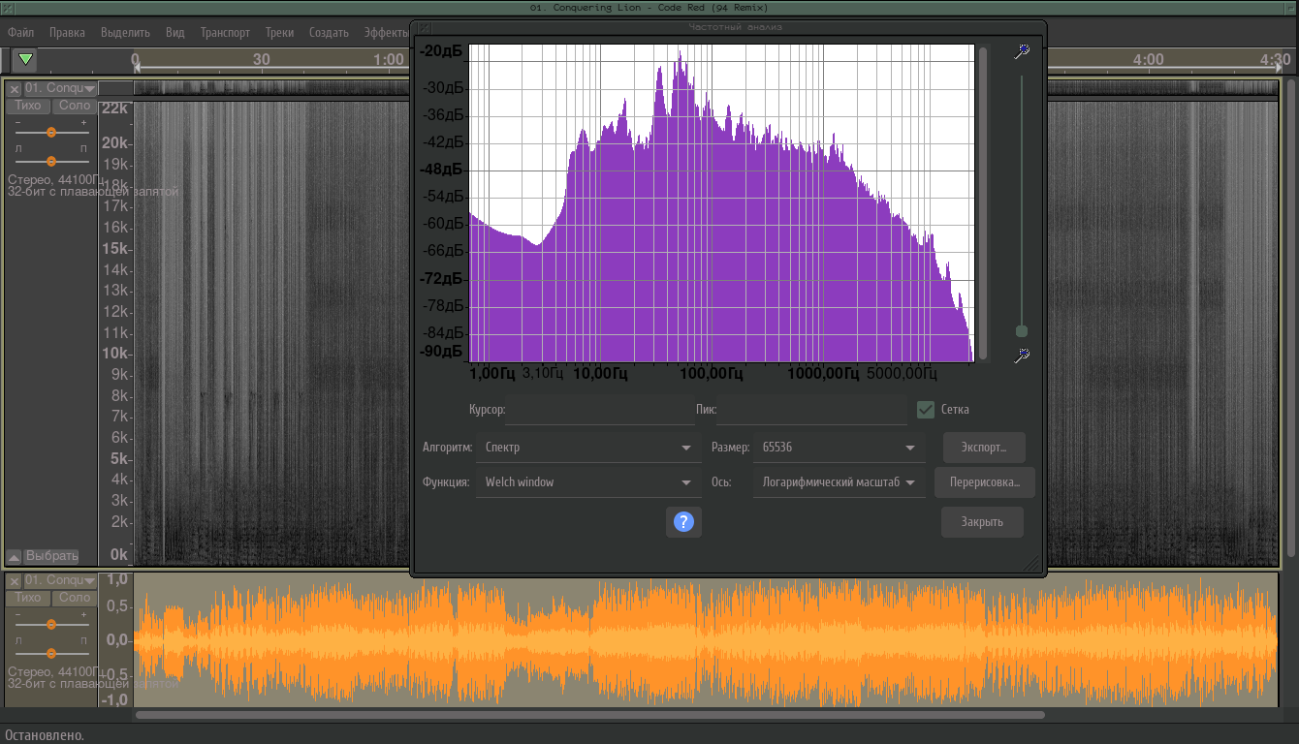Click the 1:00 mark on the timeline ruler
This screenshot has height=744, width=1299.
389,59
